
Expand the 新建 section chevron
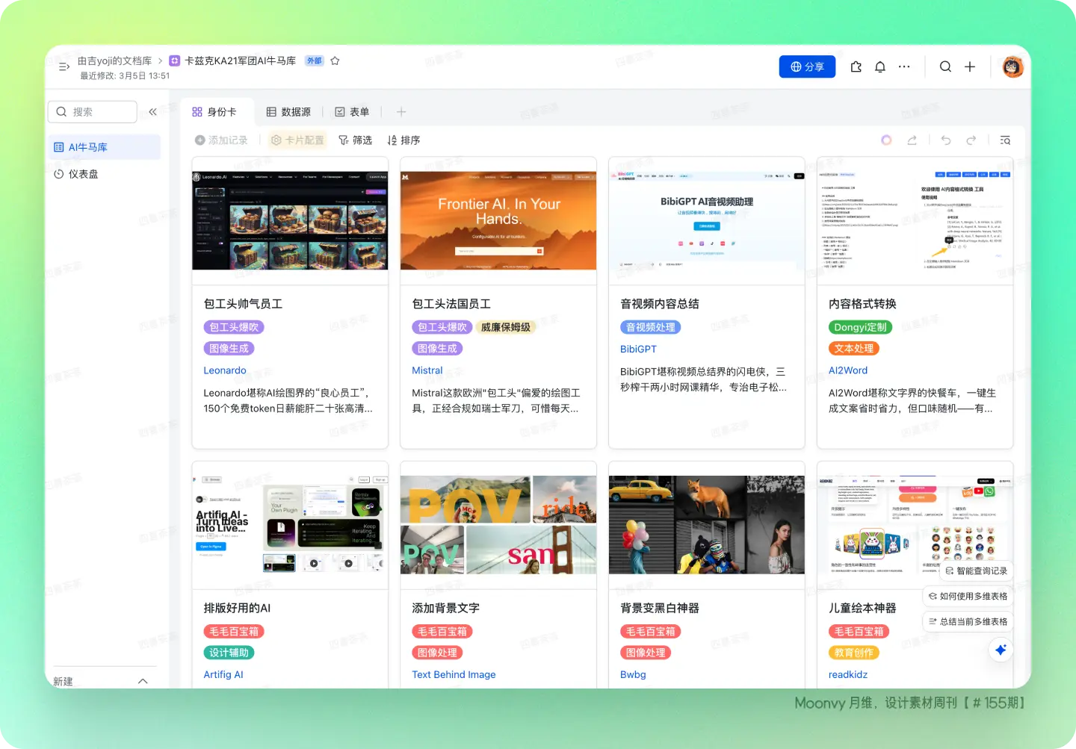(143, 681)
